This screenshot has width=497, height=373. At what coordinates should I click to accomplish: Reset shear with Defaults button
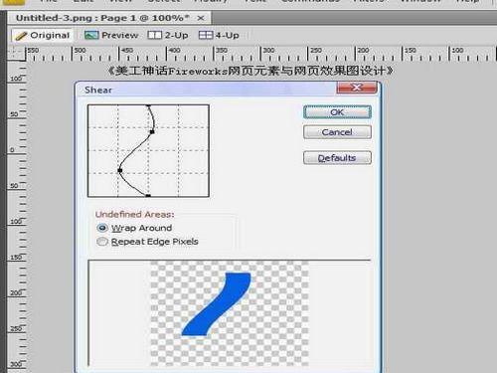click(x=337, y=158)
